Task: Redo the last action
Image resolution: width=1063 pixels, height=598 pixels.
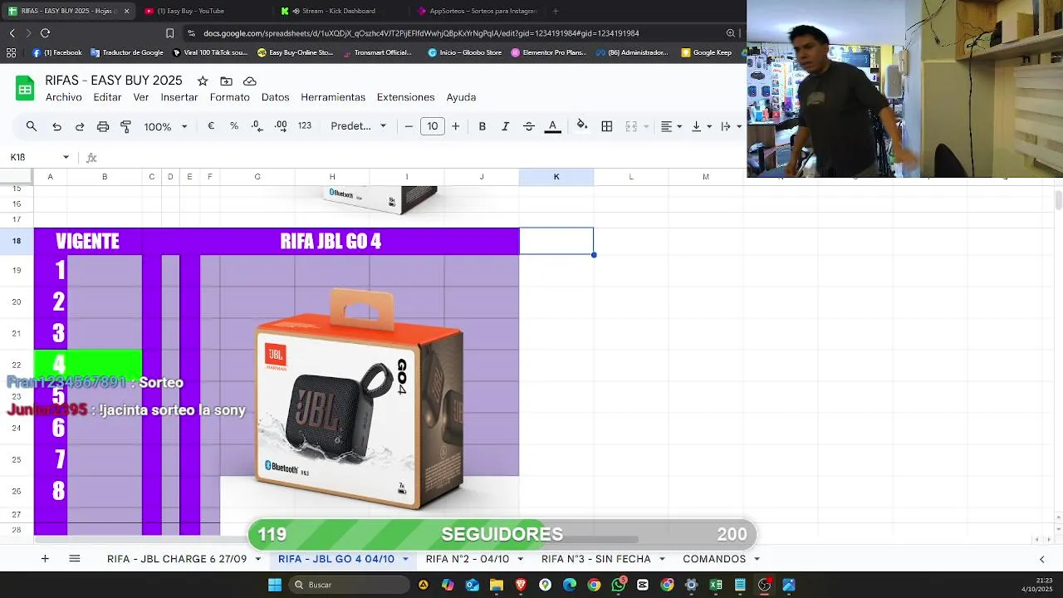Action: (80, 126)
